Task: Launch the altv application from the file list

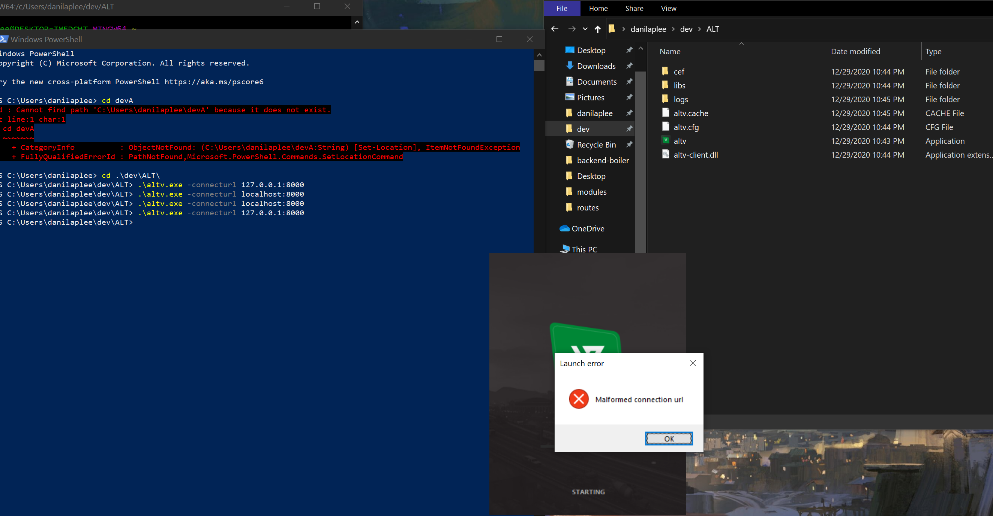Action: (680, 141)
